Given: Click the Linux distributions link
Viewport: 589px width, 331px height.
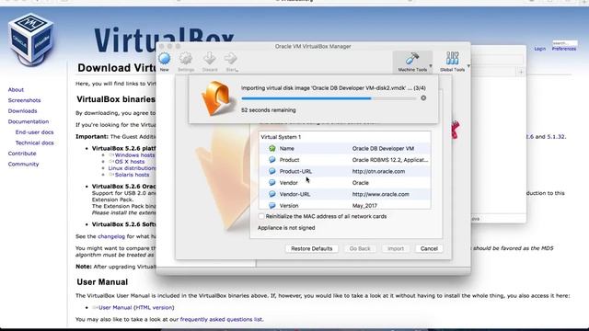Looking at the screenshot, I should coord(132,168).
